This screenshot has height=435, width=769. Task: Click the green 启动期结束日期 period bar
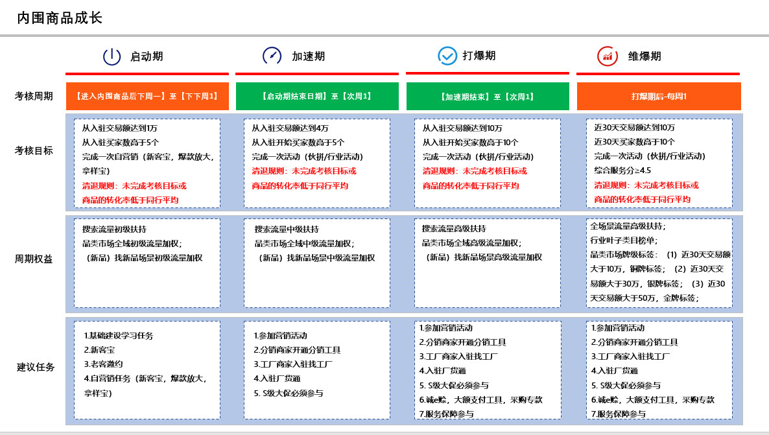pyautogui.click(x=317, y=96)
